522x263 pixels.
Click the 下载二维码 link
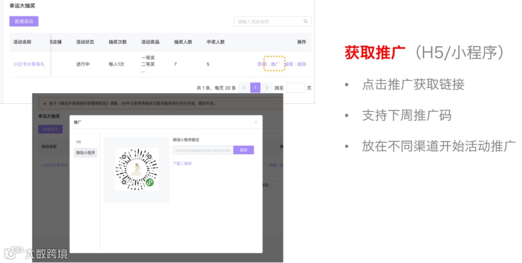182,164
